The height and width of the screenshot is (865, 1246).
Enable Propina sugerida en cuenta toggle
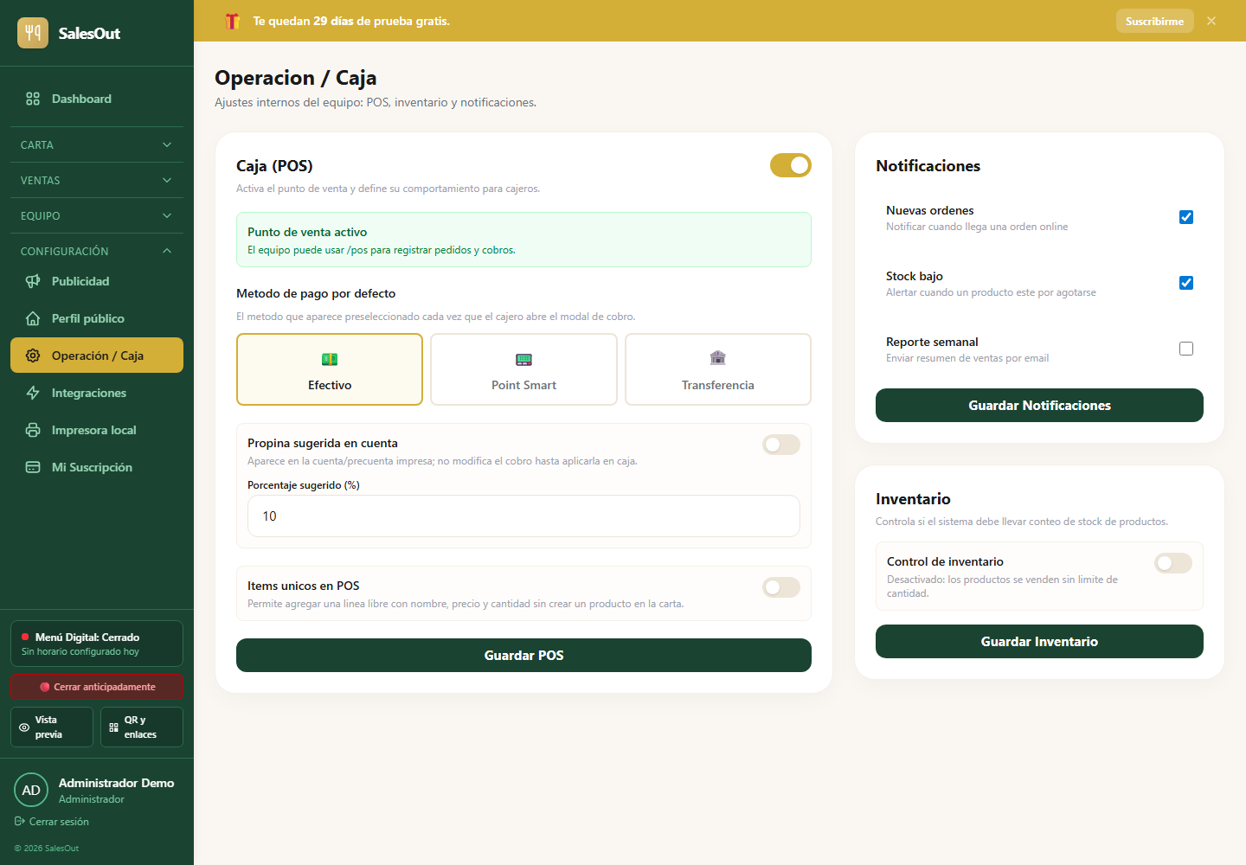click(x=781, y=445)
